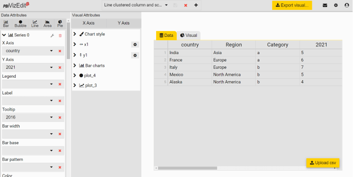This screenshot has height=177, width=357.
Task: Click the 2021 value cell containing 7
Action: [321, 67]
